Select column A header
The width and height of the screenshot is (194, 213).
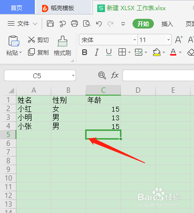[x=34, y=90]
